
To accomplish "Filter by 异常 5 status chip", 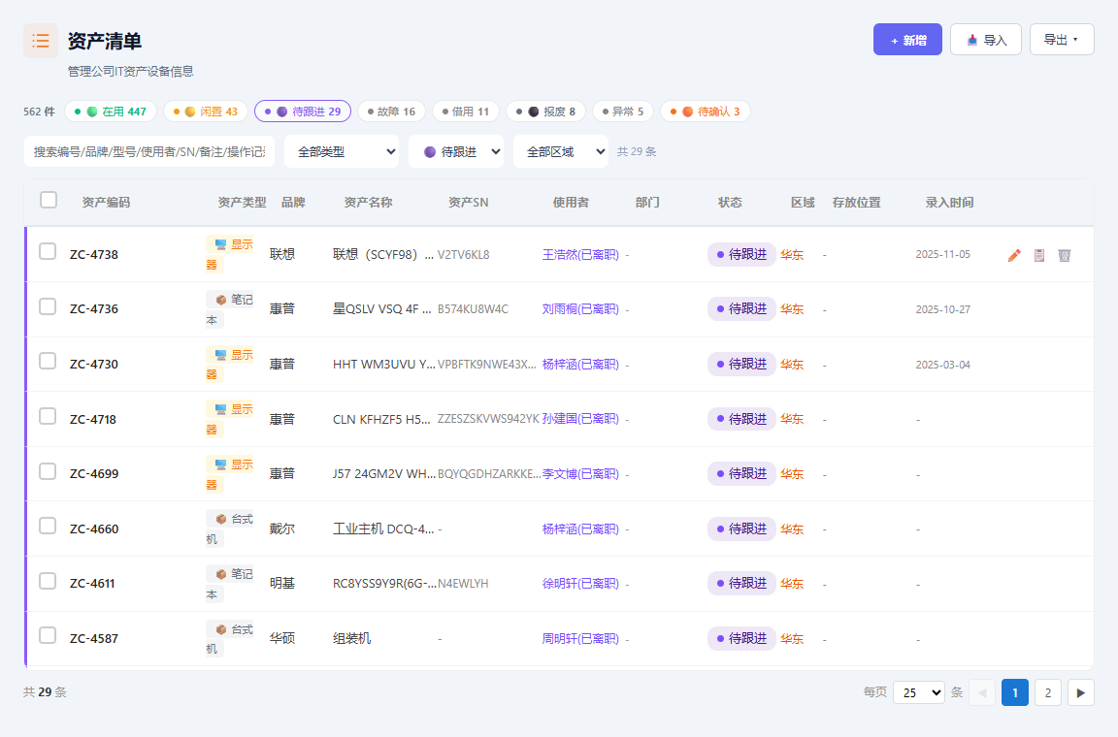I will (623, 112).
